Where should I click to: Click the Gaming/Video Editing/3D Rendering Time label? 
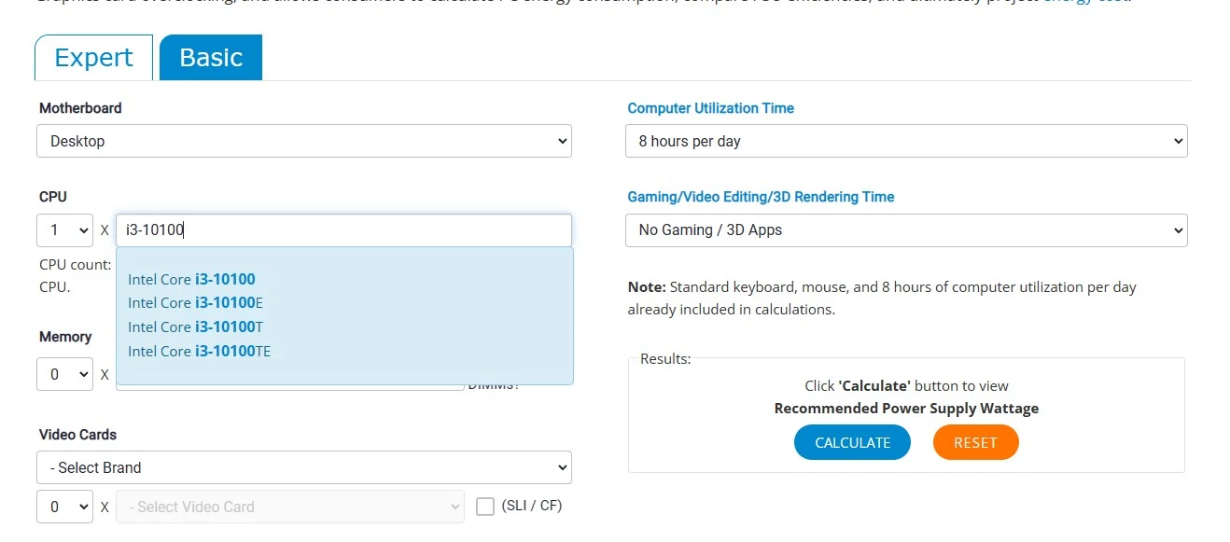click(761, 197)
